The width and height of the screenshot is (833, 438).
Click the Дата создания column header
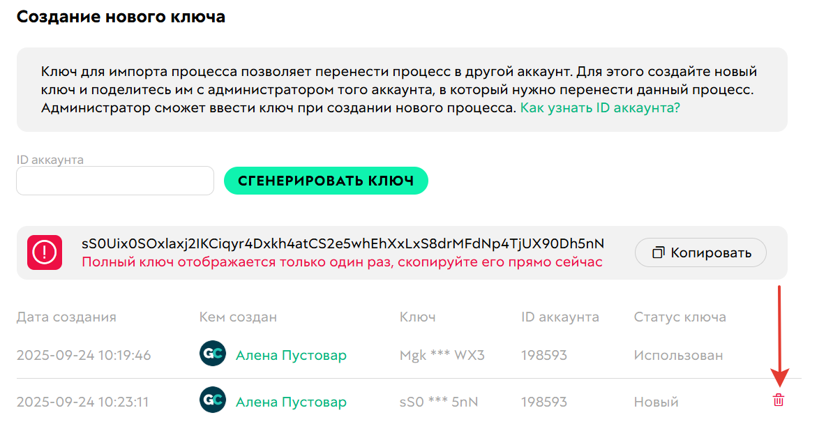[66, 317]
